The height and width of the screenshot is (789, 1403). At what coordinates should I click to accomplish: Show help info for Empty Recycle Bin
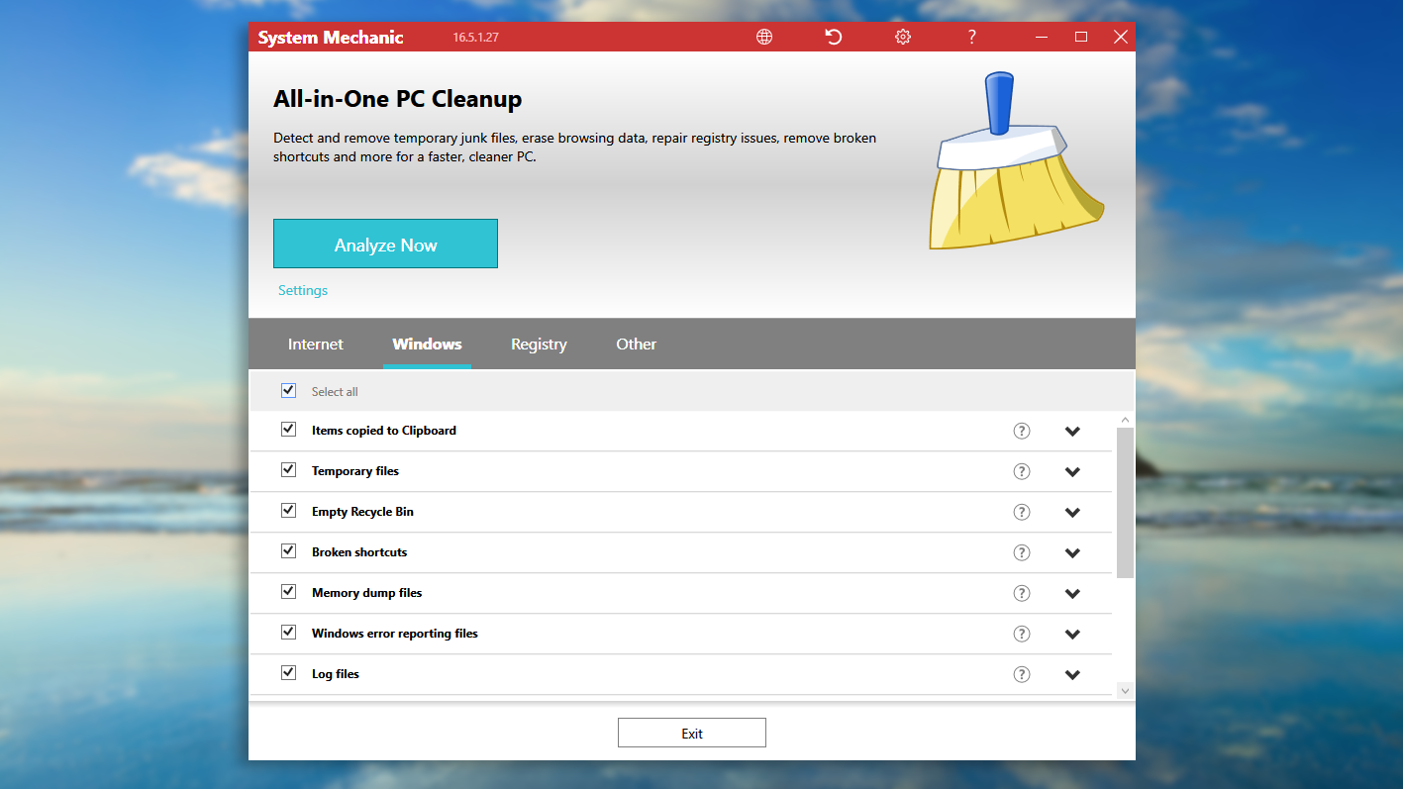point(1022,512)
